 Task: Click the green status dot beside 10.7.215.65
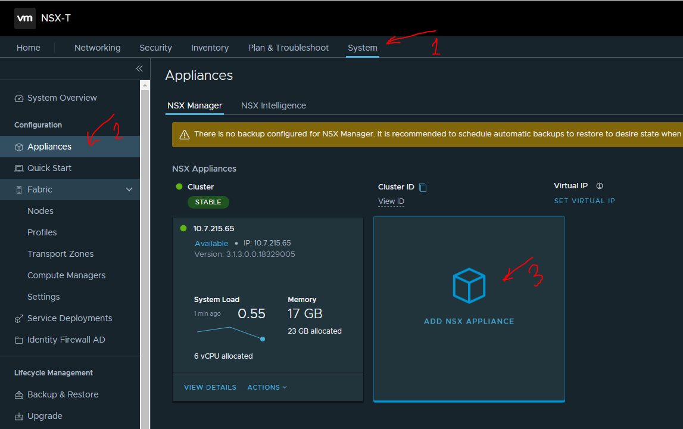[183, 228]
